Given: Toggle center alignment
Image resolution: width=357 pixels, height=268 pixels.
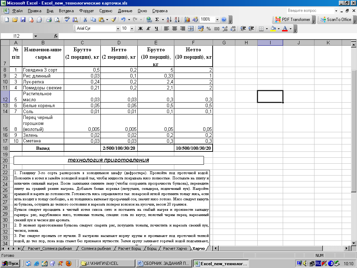Looking at the screenshot, I should [x=175, y=29].
